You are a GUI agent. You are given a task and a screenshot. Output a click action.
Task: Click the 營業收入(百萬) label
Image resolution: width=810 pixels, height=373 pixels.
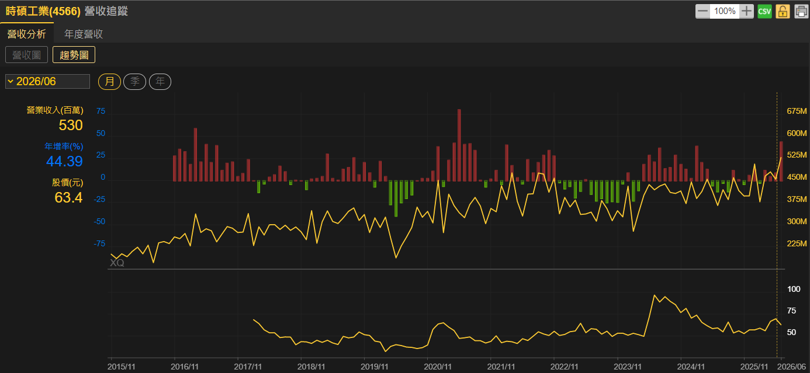tap(55, 110)
